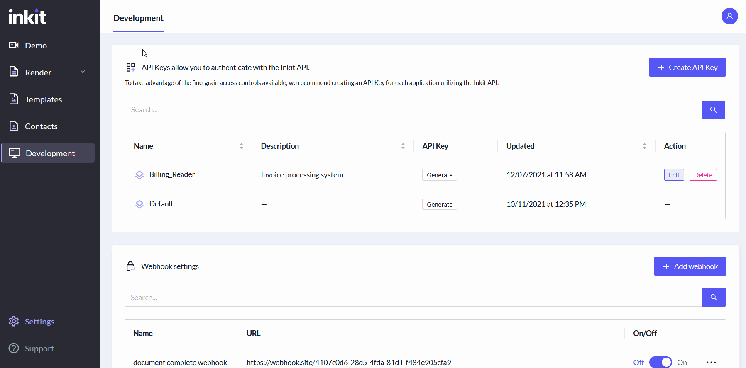Open the three-dots menu for document complete webhook

click(711, 362)
